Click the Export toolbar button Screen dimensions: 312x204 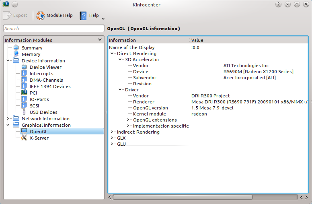[15, 15]
